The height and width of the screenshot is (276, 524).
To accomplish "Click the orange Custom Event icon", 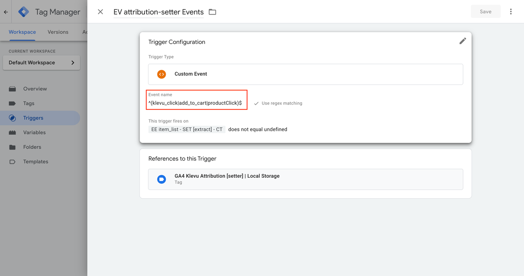I will [x=161, y=74].
